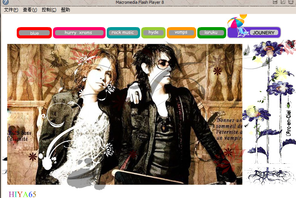
Task: Click the HIYA65 colorful text
Action: tap(22, 194)
